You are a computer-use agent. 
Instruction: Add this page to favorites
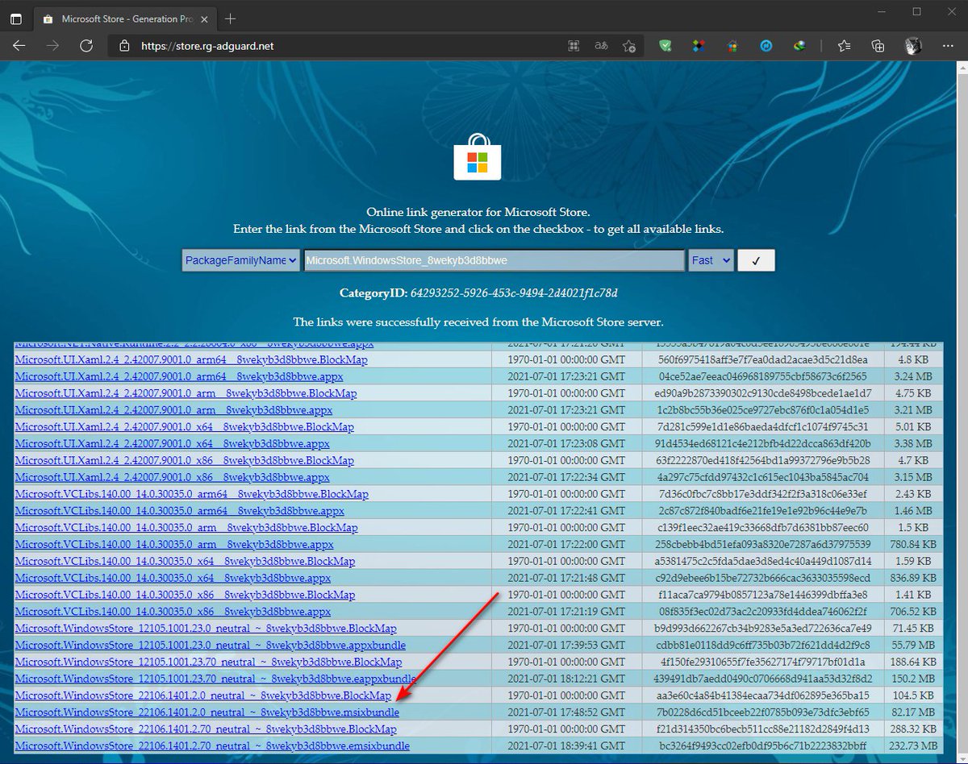pyautogui.click(x=629, y=46)
